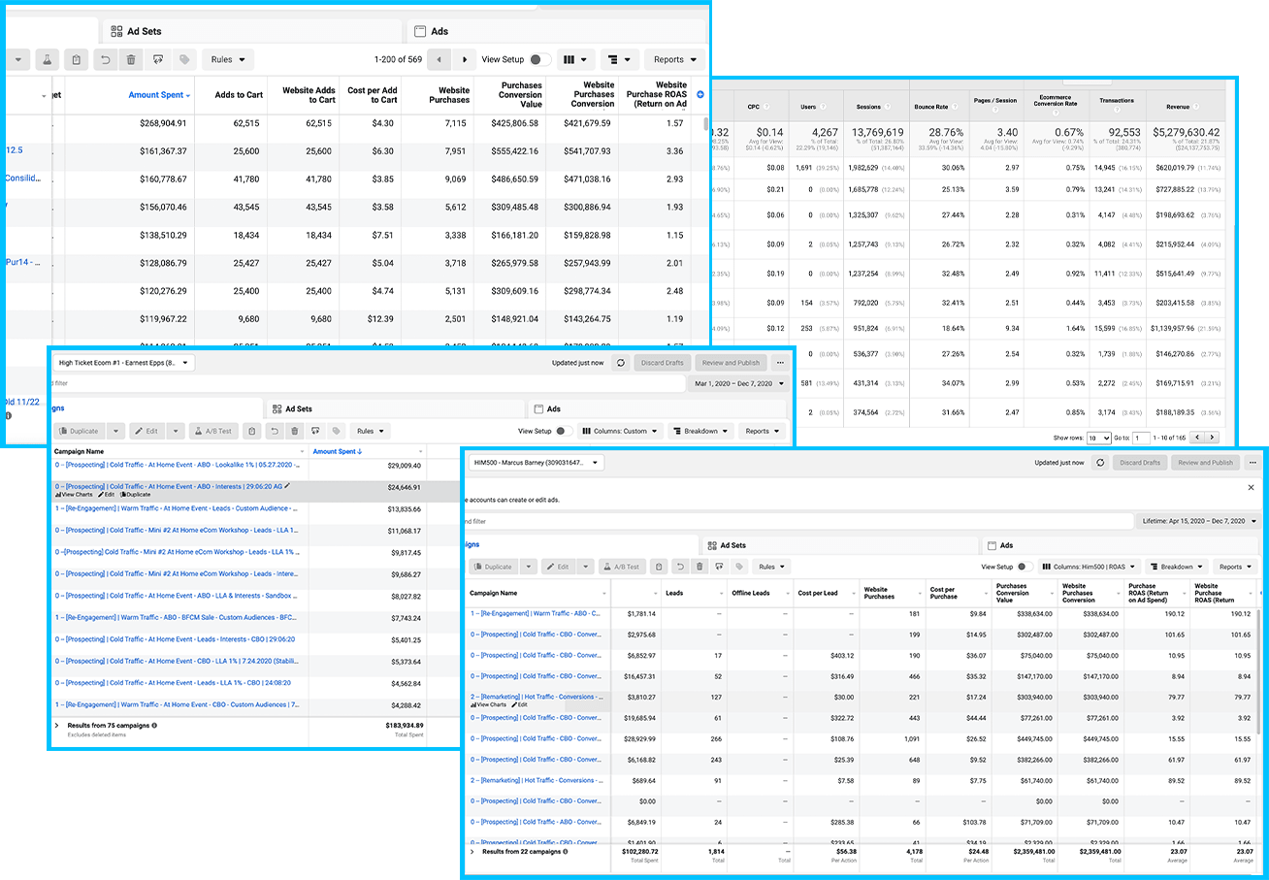Toggle View Setup switch in top panel

coord(539,60)
